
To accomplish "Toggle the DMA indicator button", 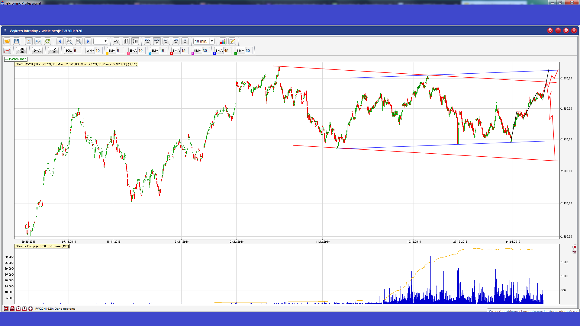I will pyautogui.click(x=37, y=50).
